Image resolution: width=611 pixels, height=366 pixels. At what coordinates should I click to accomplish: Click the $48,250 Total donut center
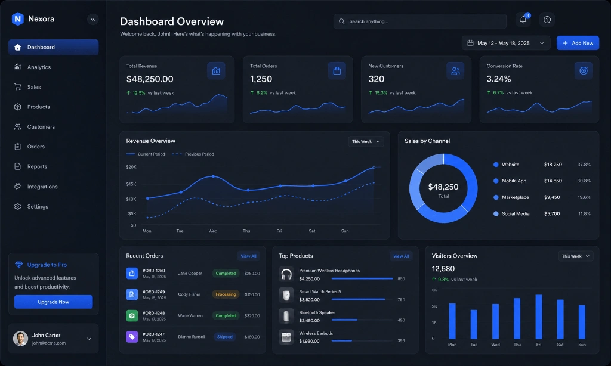(x=443, y=190)
